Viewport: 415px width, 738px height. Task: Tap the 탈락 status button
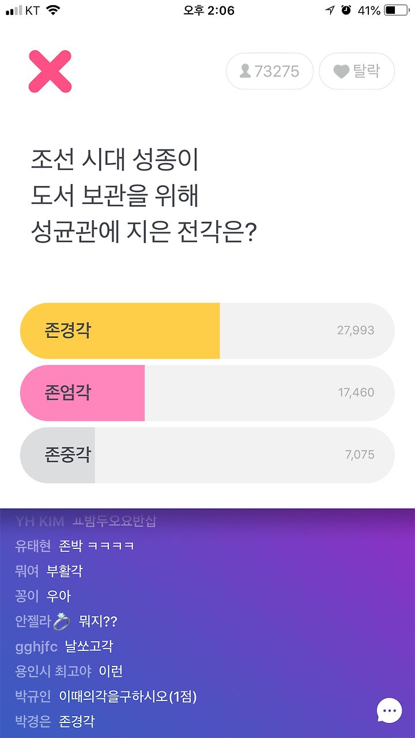357,71
